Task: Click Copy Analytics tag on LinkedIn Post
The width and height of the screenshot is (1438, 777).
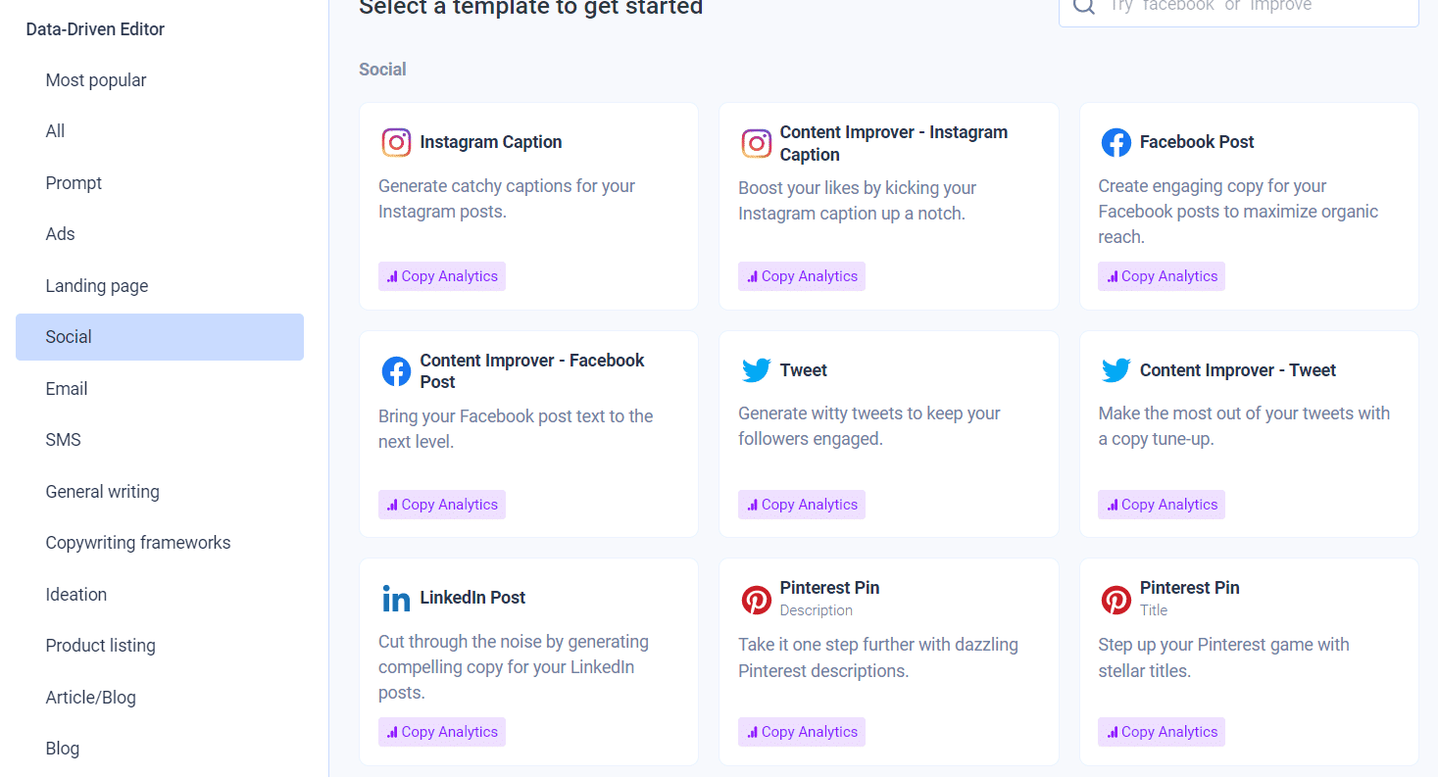Action: coord(442,732)
